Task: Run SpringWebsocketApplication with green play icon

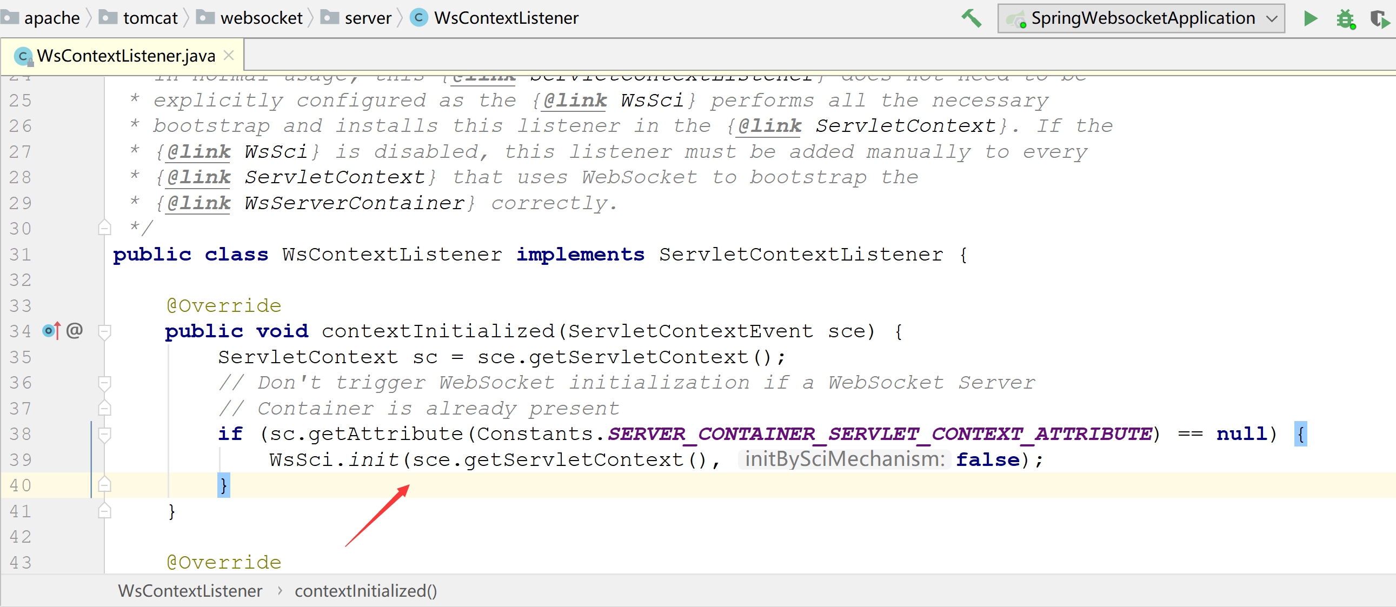Action: 1311,18
